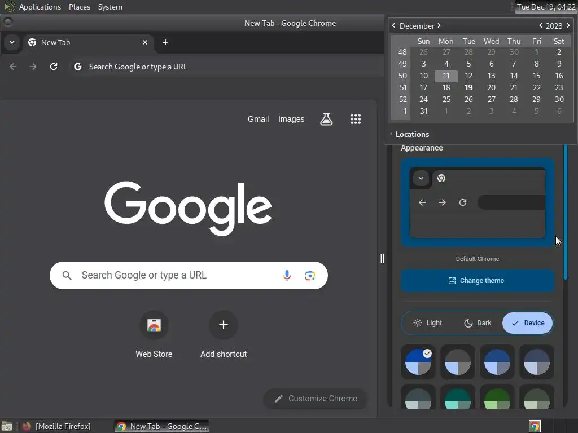Click the forward navigation arrow
This screenshot has height=433, width=578.
[x=33, y=67]
